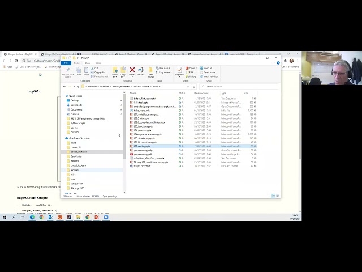The image size is (362, 272).
Task: Expand the Open button dropdown arrow
Action: pyautogui.click(x=196, y=68)
